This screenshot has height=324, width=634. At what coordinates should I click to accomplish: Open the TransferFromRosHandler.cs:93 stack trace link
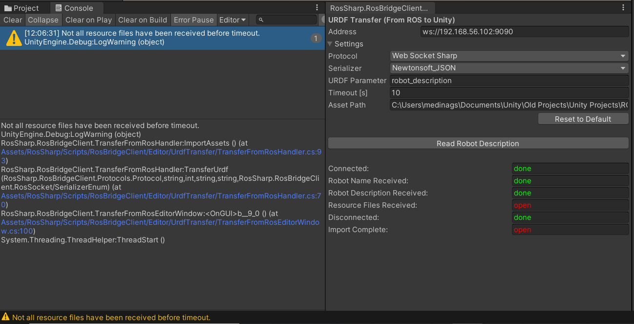click(161, 152)
